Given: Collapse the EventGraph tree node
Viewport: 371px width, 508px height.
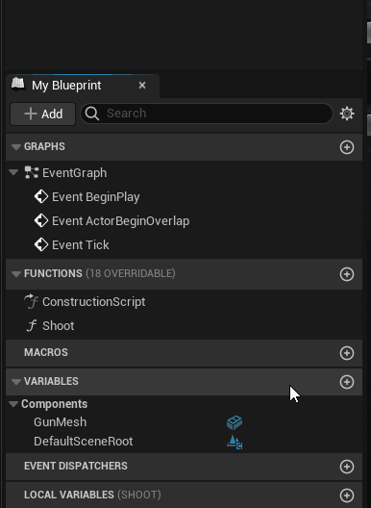Looking at the screenshot, I should 13,172.
